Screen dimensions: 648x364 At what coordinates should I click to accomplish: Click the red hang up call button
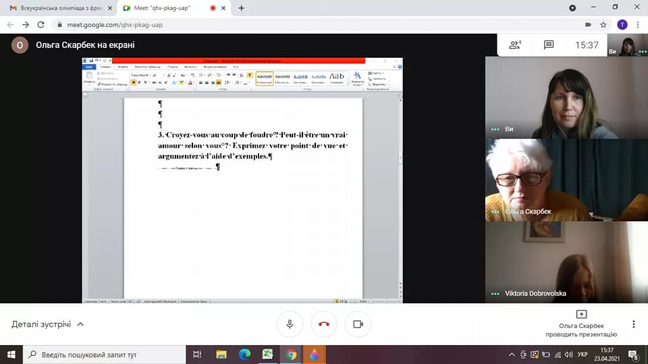pos(324,324)
